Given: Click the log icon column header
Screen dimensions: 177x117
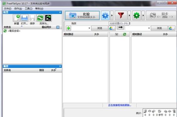Looking at the screenshot, I should pos(58,27).
